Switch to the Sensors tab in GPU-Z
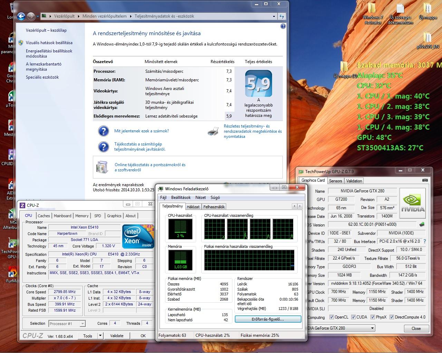Image resolution: width=442 pixels, height=353 pixels. (335, 181)
